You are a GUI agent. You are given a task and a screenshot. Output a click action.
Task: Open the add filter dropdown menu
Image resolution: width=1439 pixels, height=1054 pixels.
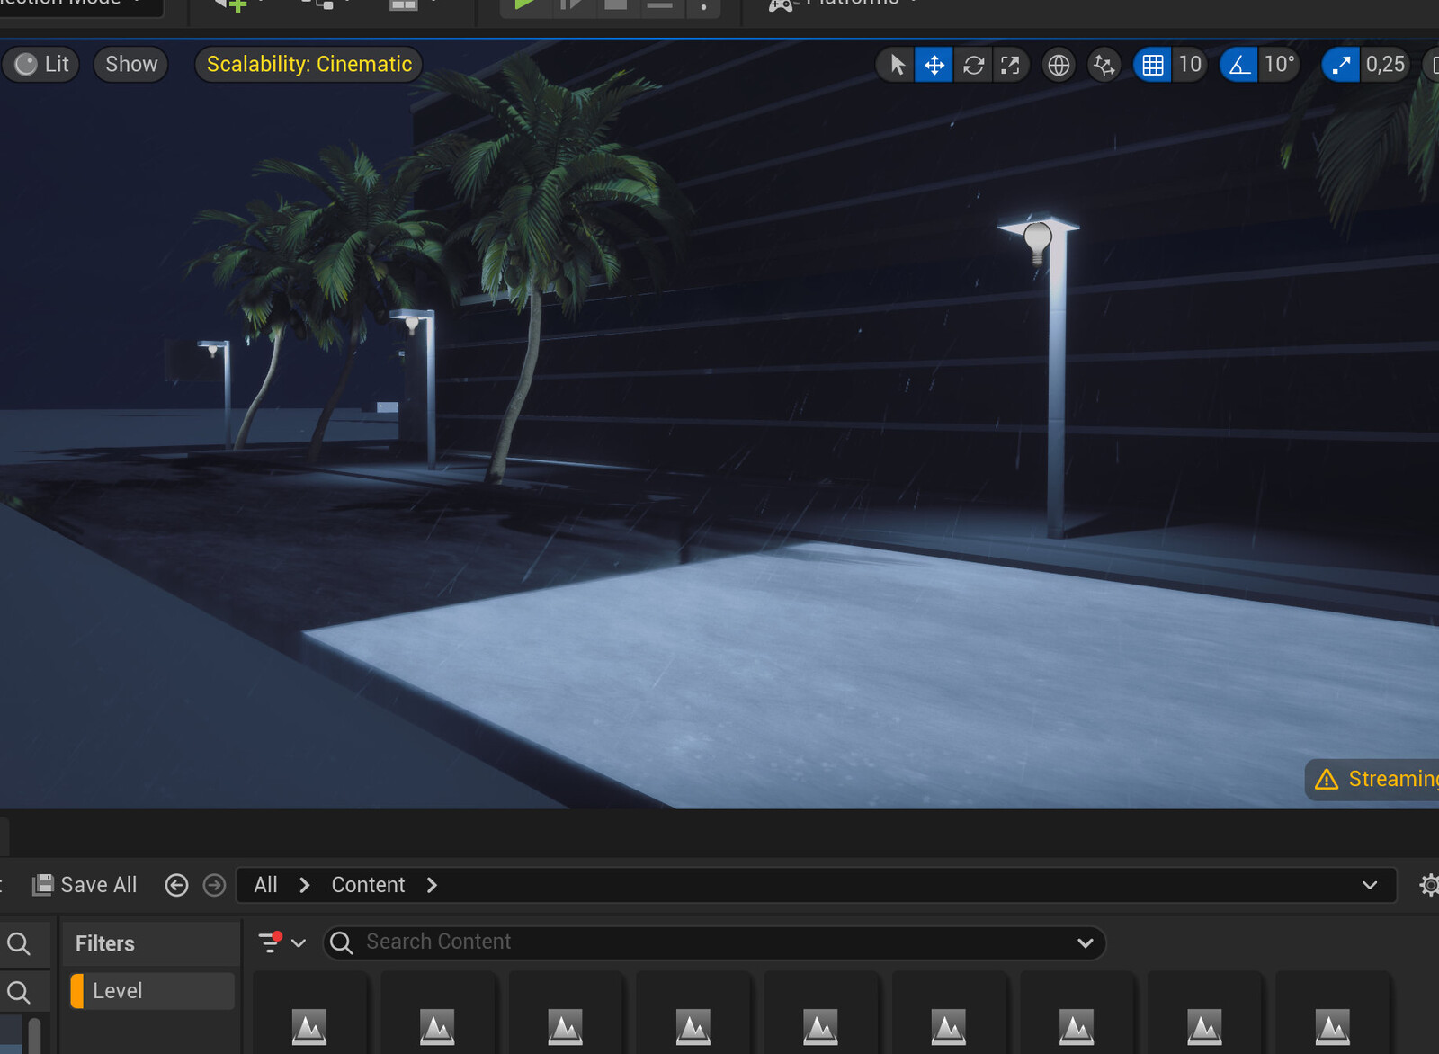coord(282,942)
